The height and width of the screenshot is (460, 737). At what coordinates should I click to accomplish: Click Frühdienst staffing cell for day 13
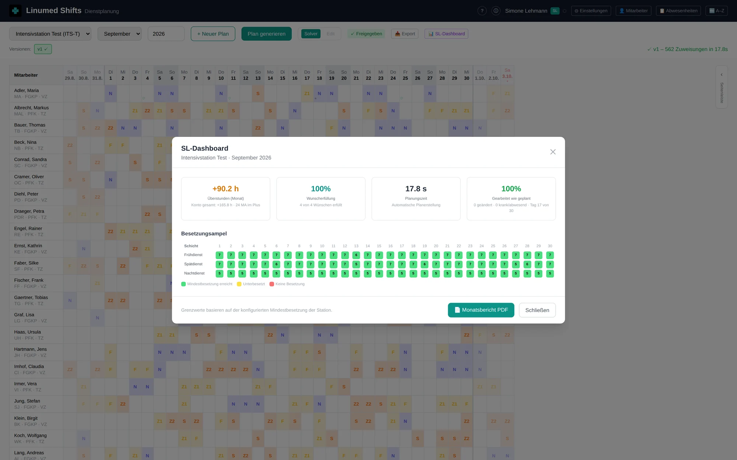click(x=356, y=255)
